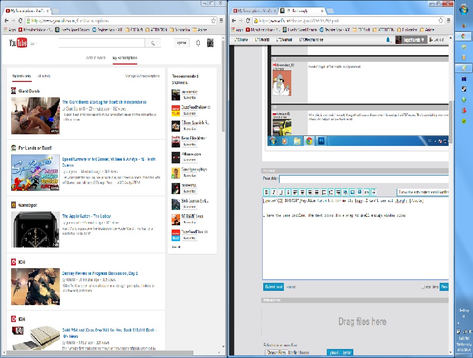Screen dimensions: 473x358
Task: Click the YouTube search magnifier button
Action: [x=153, y=43]
